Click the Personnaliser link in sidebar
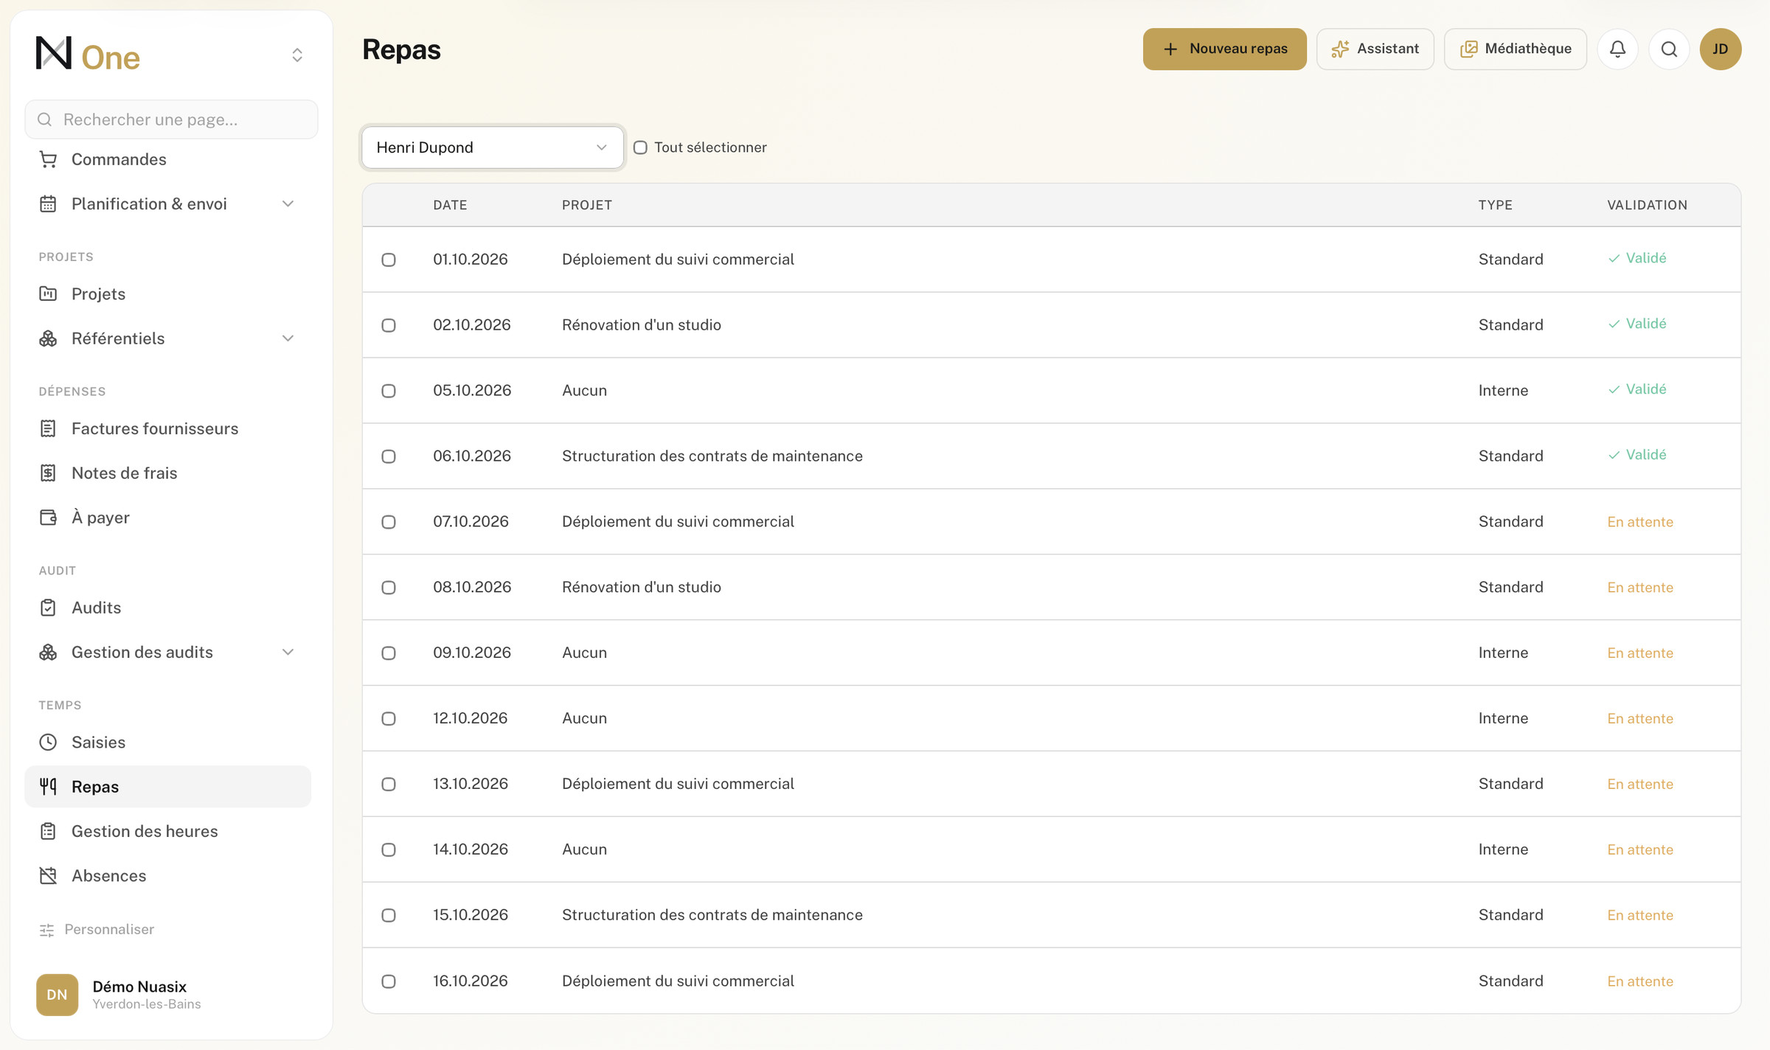 (97, 929)
